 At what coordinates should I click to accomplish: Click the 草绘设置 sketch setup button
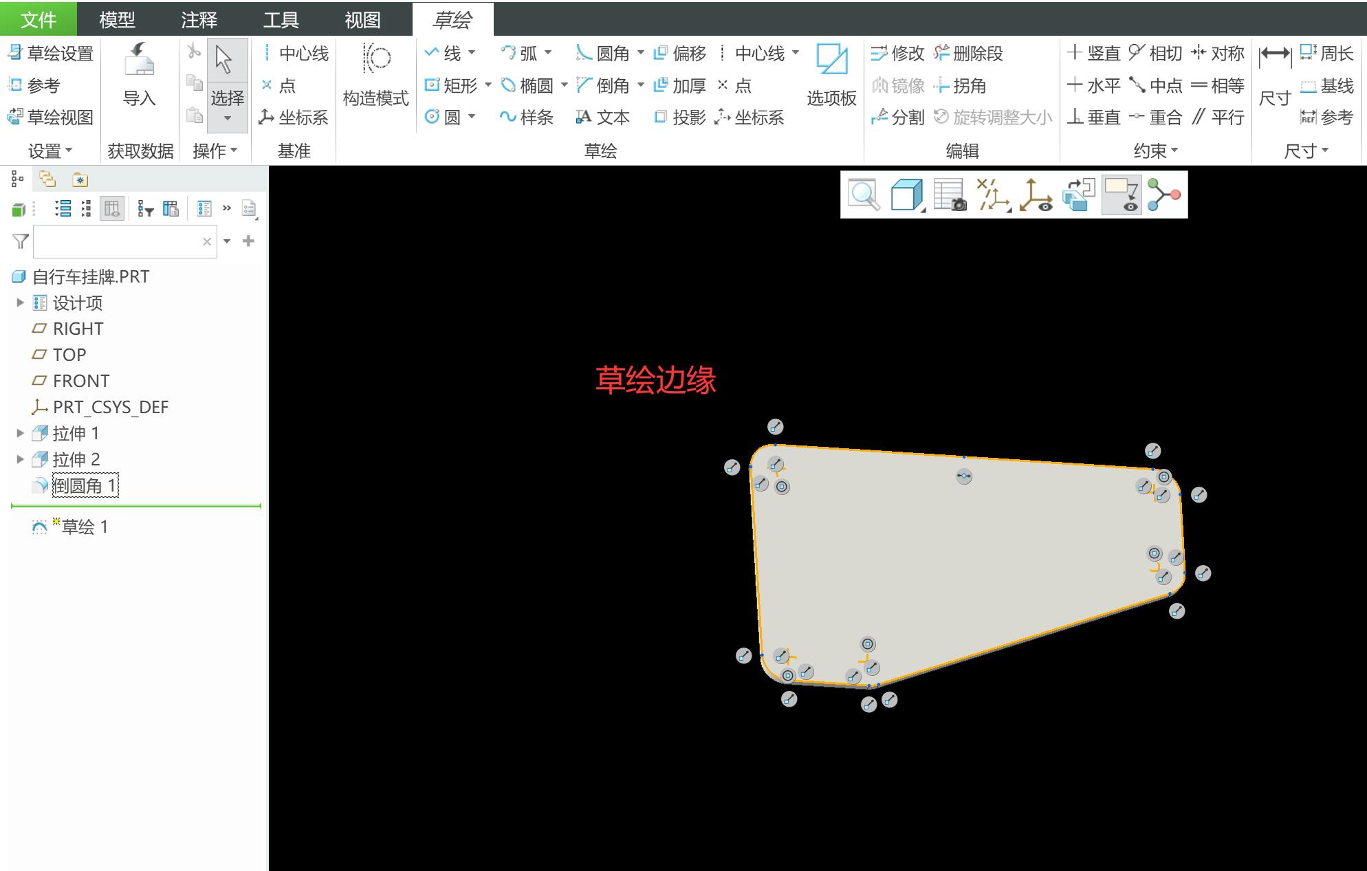(51, 54)
